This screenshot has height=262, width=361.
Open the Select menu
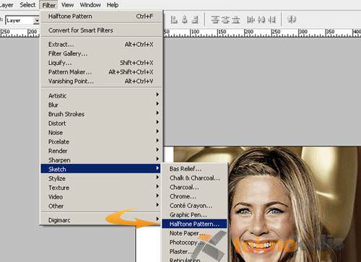tap(27, 5)
